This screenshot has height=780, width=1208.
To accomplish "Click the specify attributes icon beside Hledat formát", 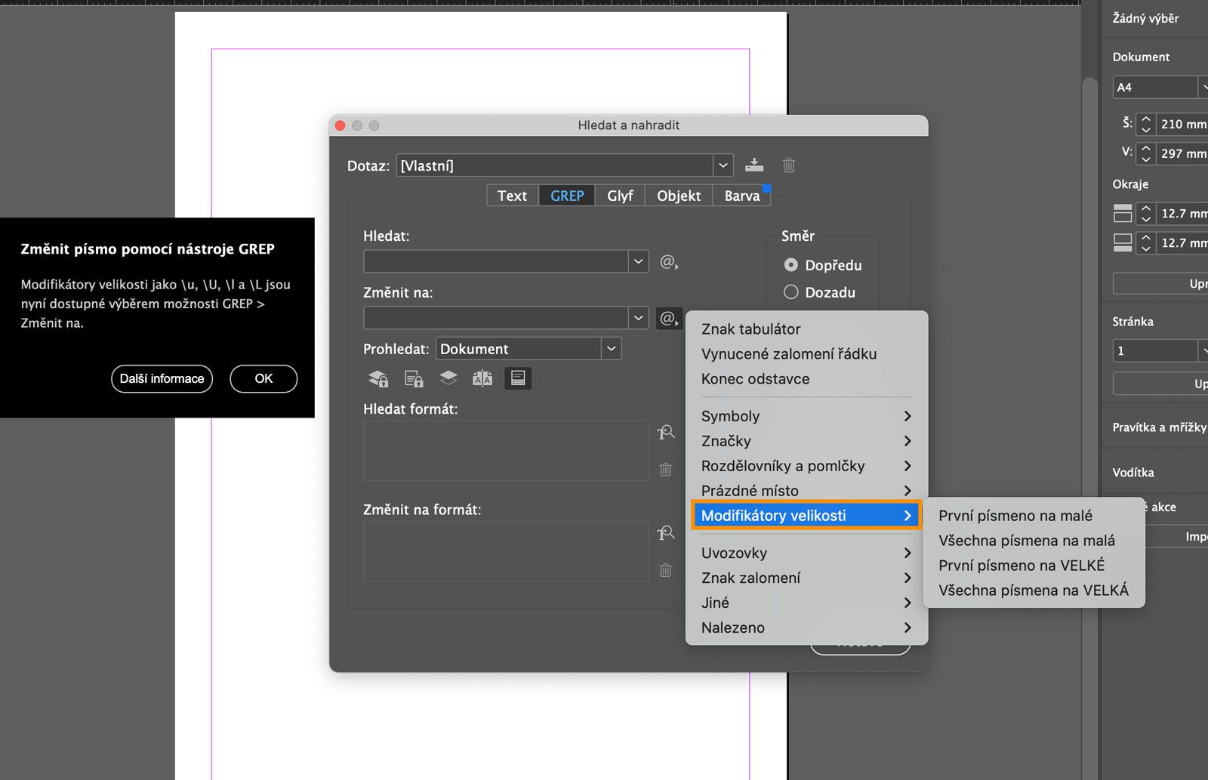I will point(665,433).
